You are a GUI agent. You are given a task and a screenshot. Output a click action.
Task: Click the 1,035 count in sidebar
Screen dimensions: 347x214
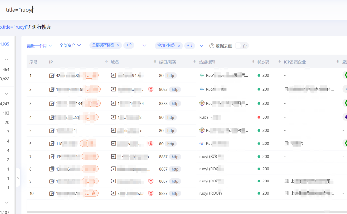pyautogui.click(x=4, y=44)
